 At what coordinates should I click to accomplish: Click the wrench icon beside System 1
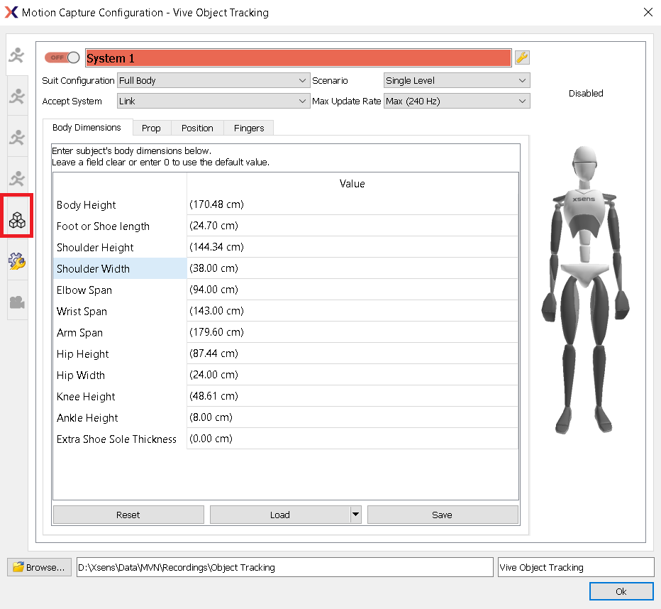coord(522,57)
